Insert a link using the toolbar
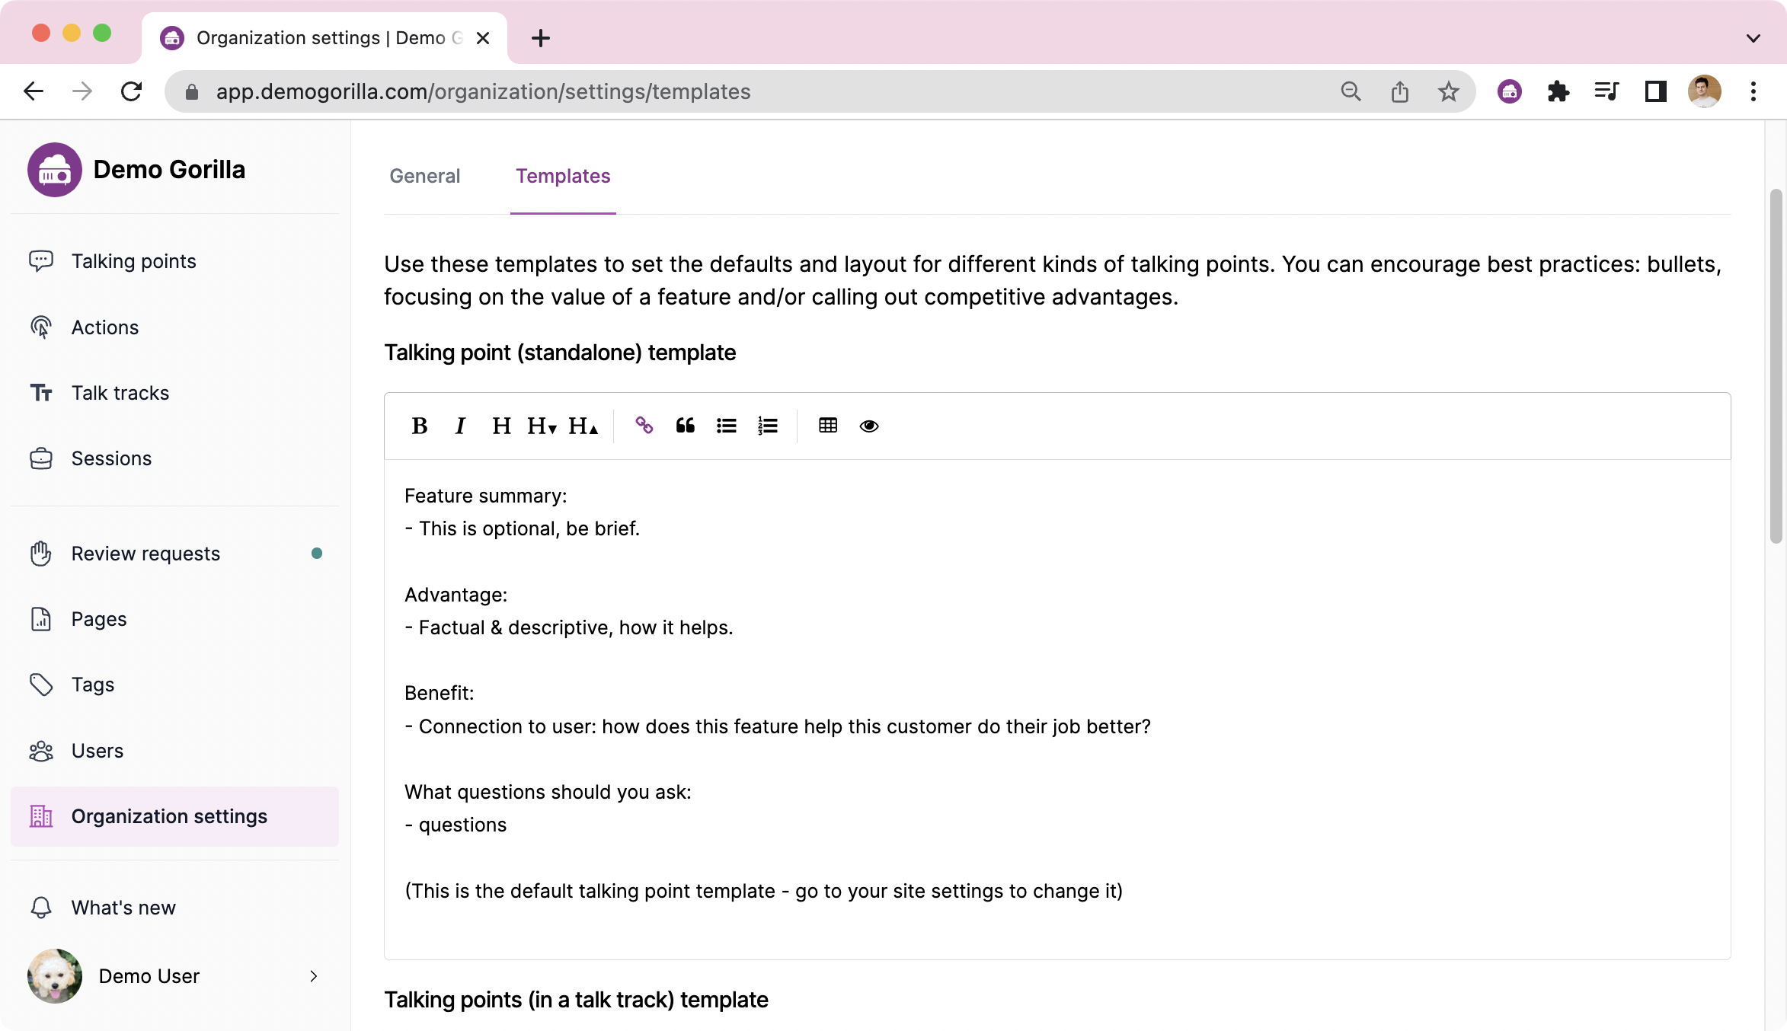 point(644,426)
